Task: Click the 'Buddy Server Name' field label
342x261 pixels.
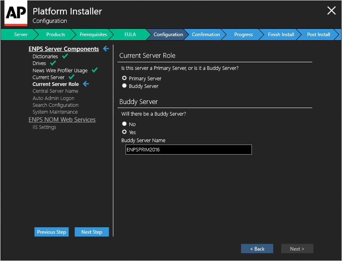Action: [143, 141]
